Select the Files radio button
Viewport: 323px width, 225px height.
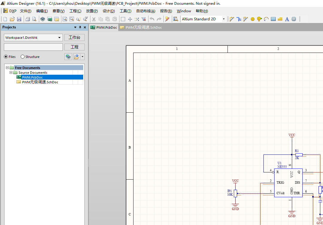pos(6,56)
